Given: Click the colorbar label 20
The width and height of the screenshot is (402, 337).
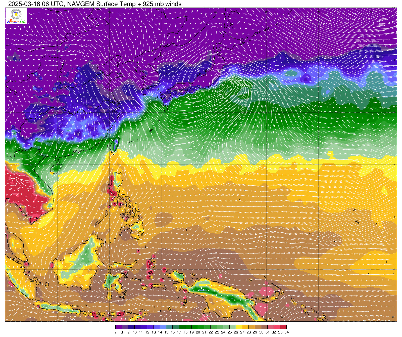Looking at the screenshot, I should pos(198,332).
